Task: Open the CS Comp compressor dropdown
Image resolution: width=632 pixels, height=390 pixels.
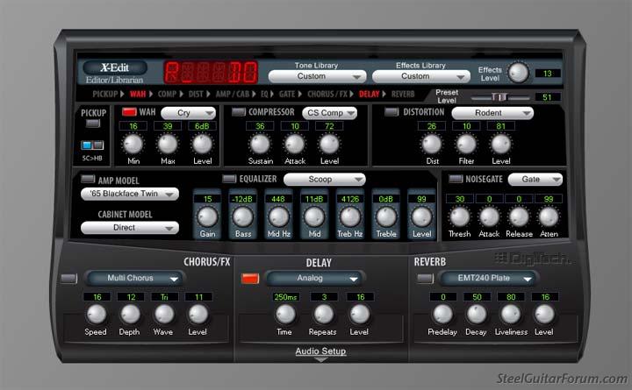Action: tap(330, 113)
